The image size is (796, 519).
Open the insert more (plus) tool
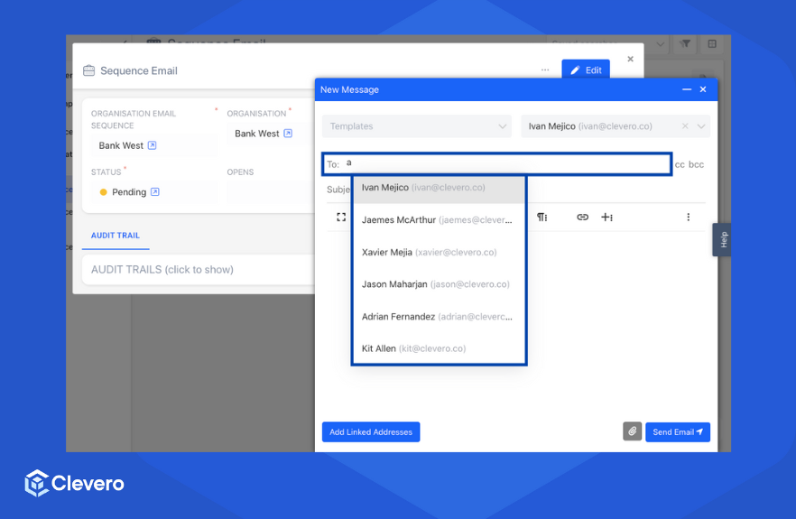607,218
